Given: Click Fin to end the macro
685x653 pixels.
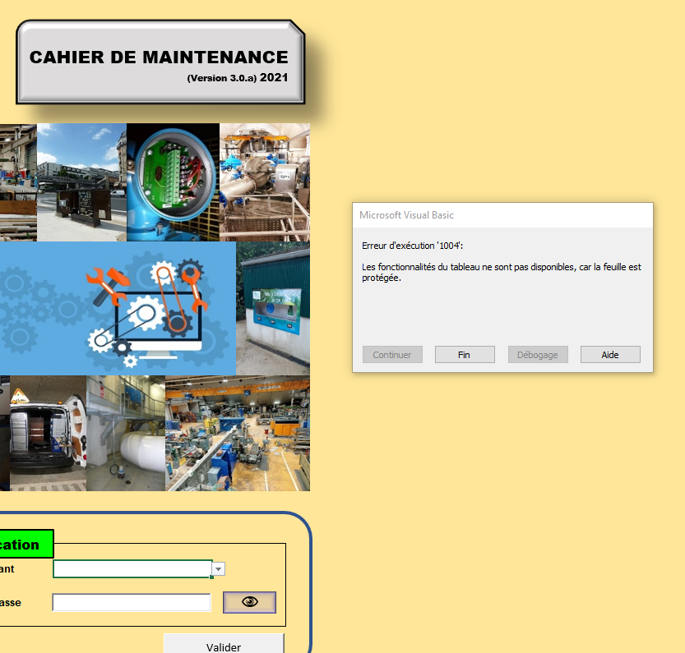Looking at the screenshot, I should [x=465, y=355].
